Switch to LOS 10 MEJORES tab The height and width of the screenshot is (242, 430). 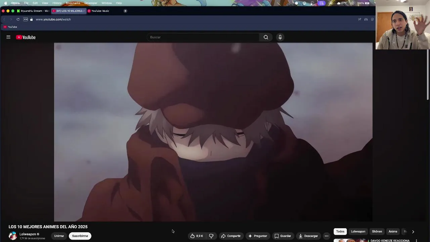click(68, 11)
